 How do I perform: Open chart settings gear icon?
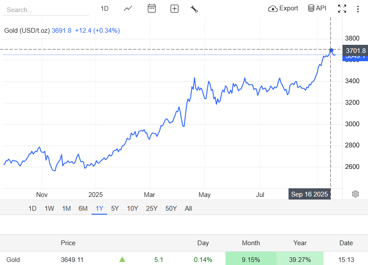[355, 194]
